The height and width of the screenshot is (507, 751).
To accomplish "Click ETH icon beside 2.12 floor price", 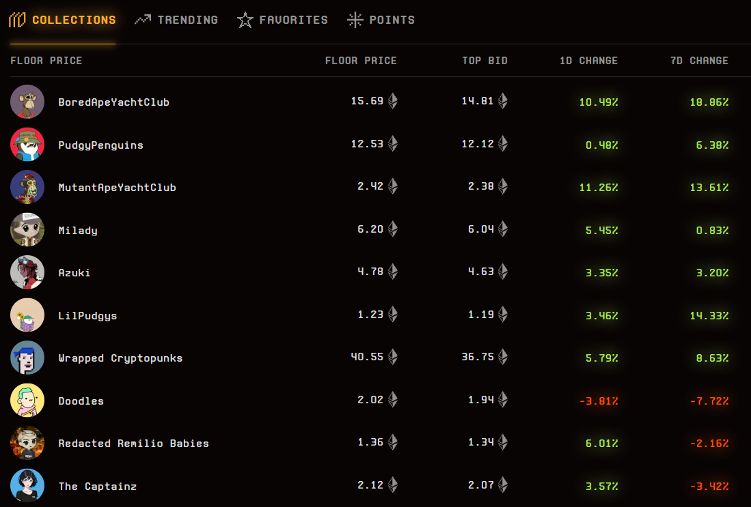I will (393, 485).
